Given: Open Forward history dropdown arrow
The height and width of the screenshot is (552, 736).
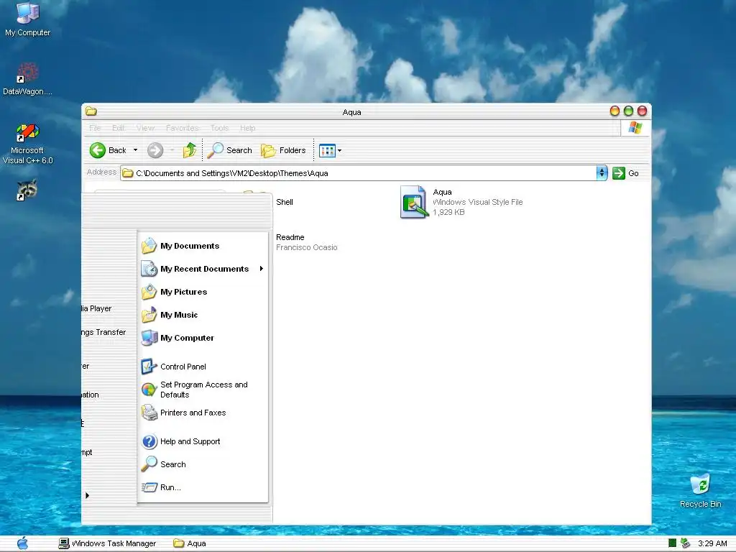Looking at the screenshot, I should click(172, 150).
